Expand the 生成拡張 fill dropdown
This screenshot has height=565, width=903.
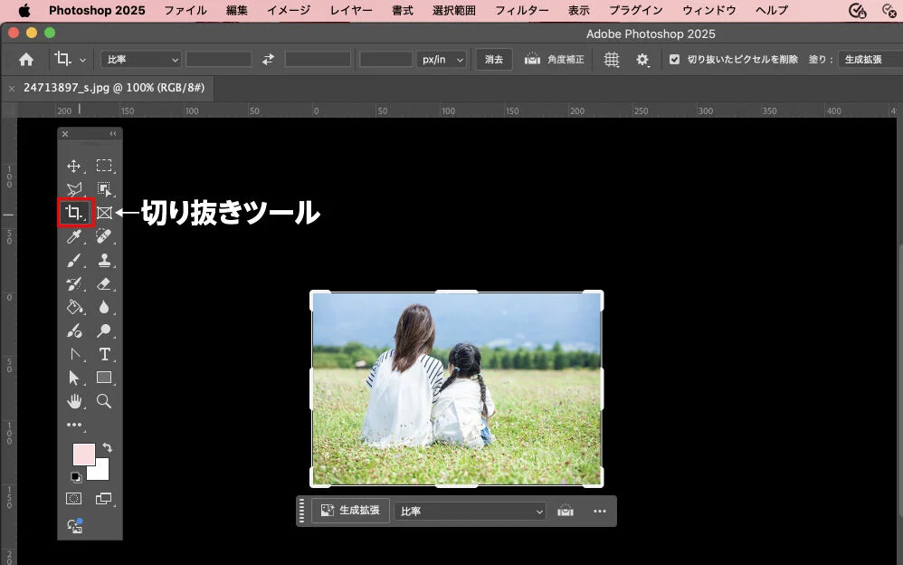tap(867, 60)
